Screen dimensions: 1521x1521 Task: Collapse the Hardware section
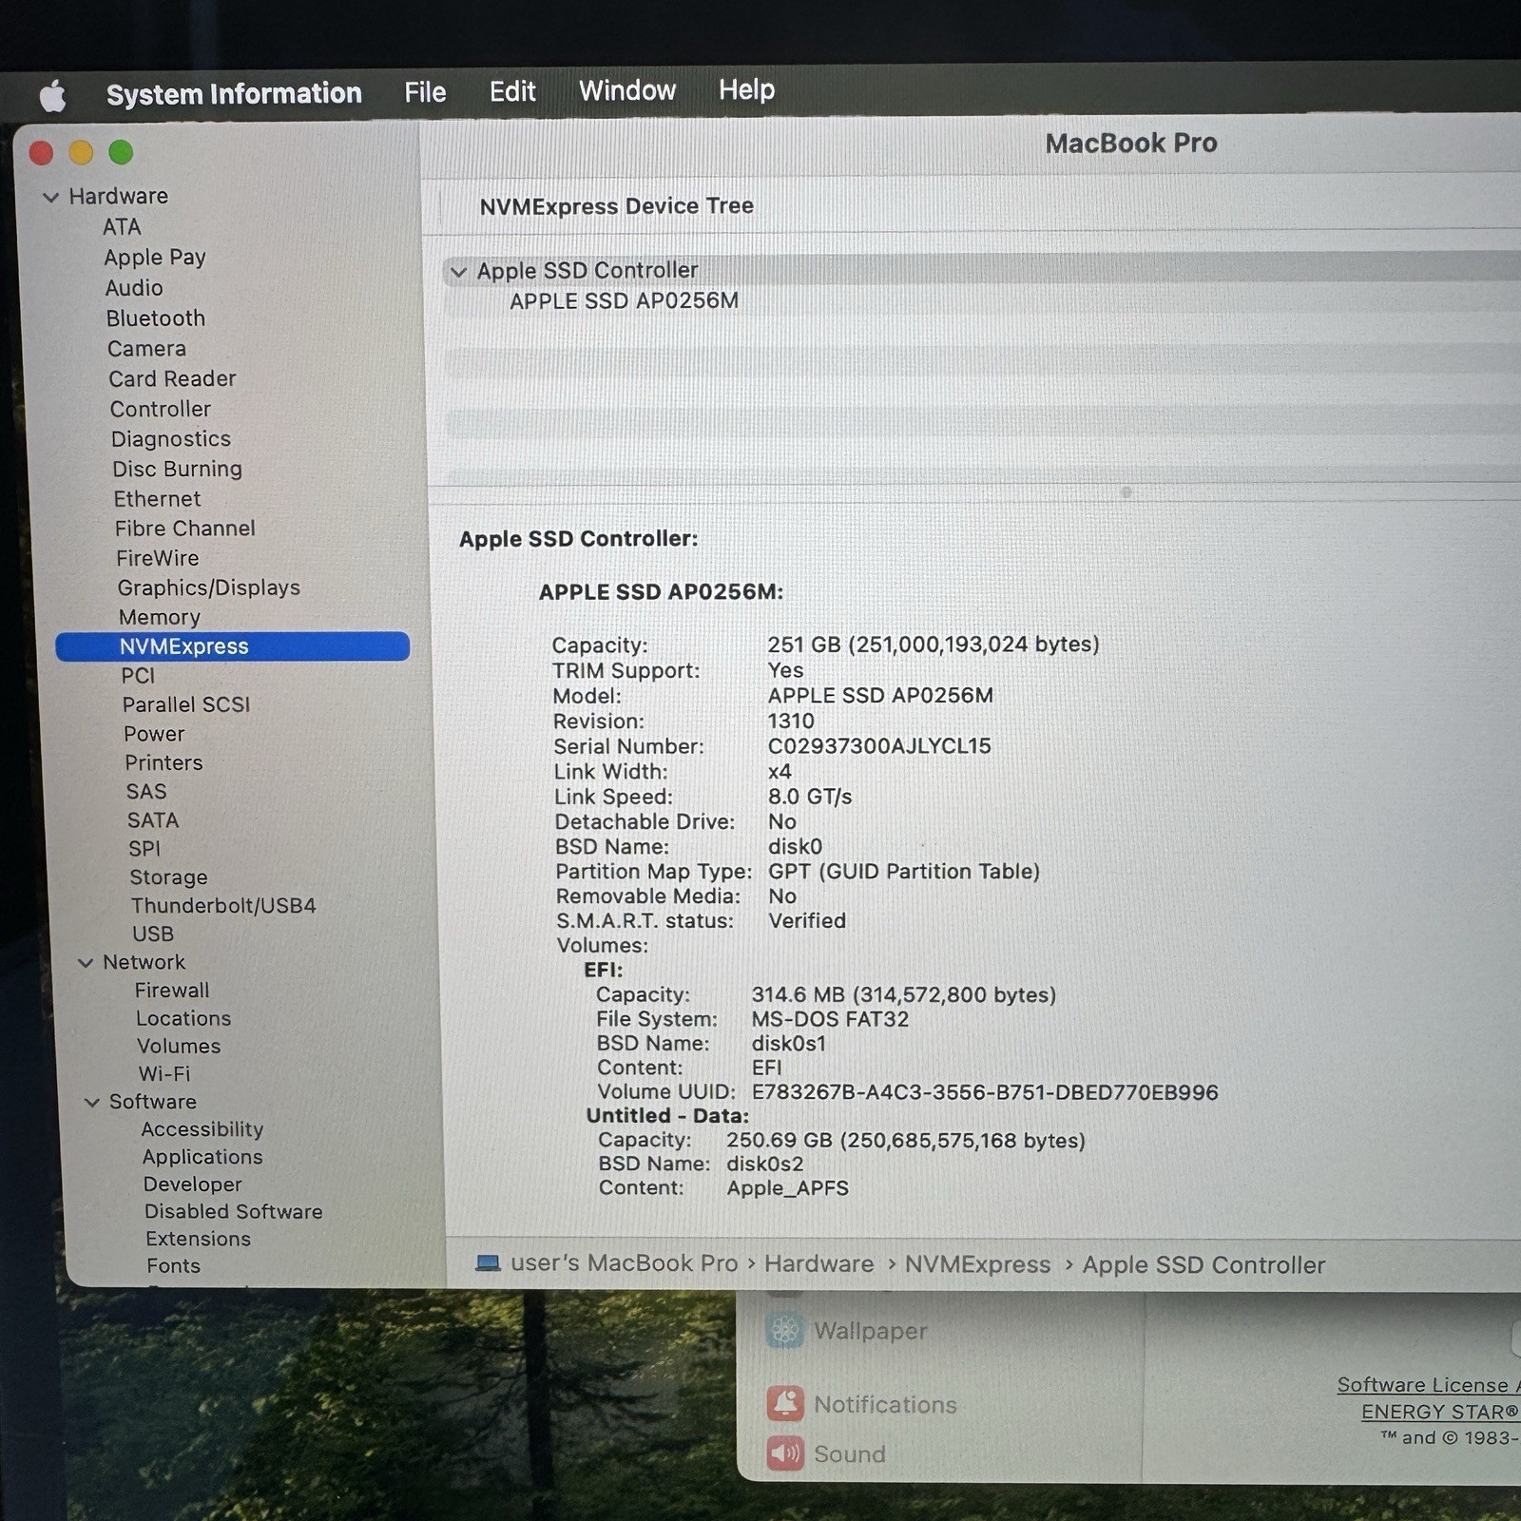(x=51, y=197)
